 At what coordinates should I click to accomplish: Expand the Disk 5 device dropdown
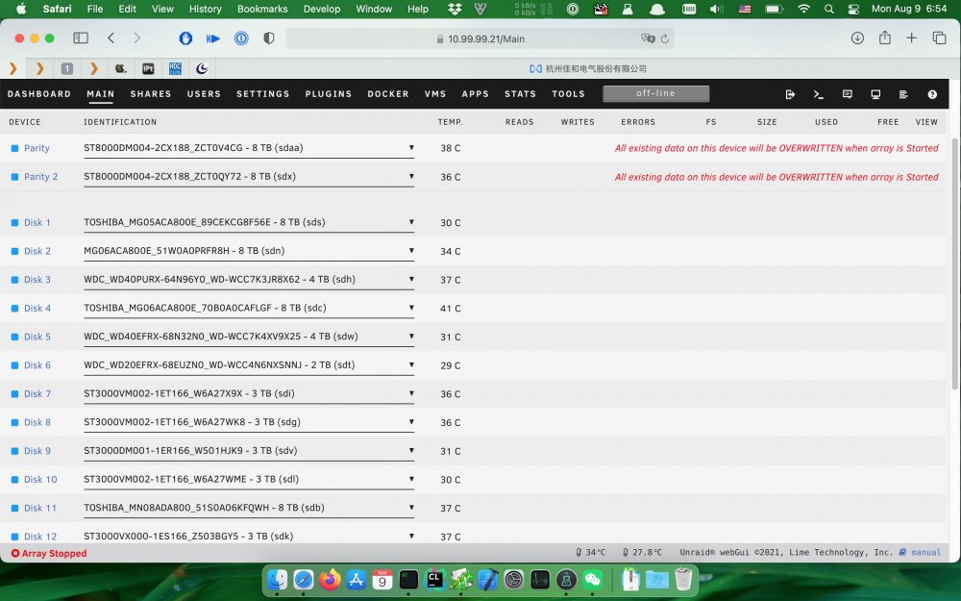point(249,337)
